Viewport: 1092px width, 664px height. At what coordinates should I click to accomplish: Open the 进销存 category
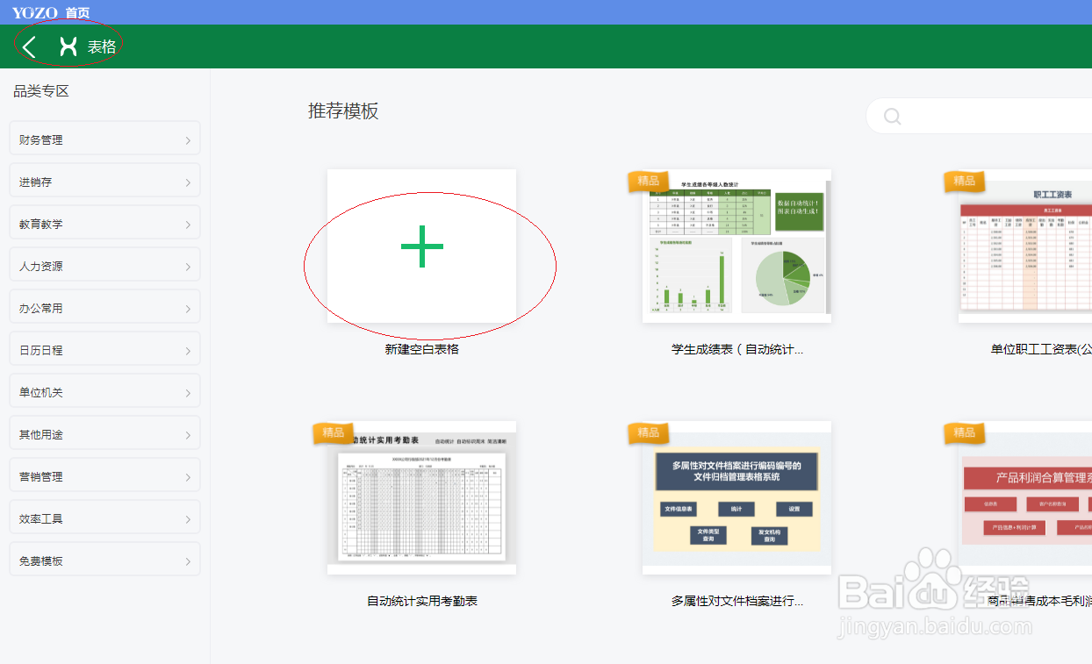[x=104, y=182]
